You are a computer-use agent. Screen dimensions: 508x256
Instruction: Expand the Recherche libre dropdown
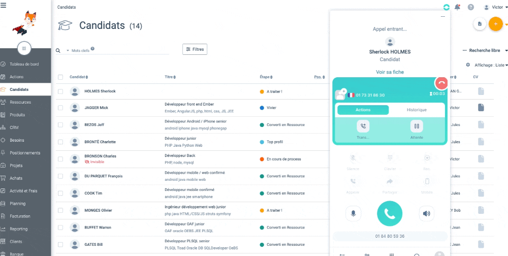coord(485,50)
